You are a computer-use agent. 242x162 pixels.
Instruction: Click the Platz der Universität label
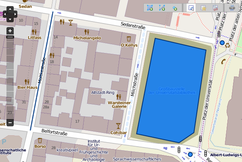coord(208,100)
